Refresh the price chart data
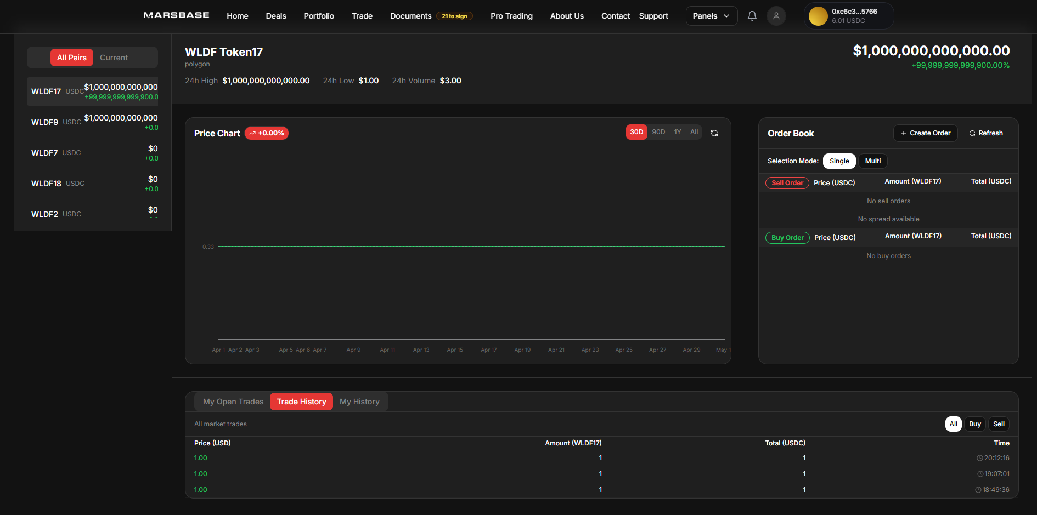This screenshot has width=1037, height=515. click(x=714, y=133)
